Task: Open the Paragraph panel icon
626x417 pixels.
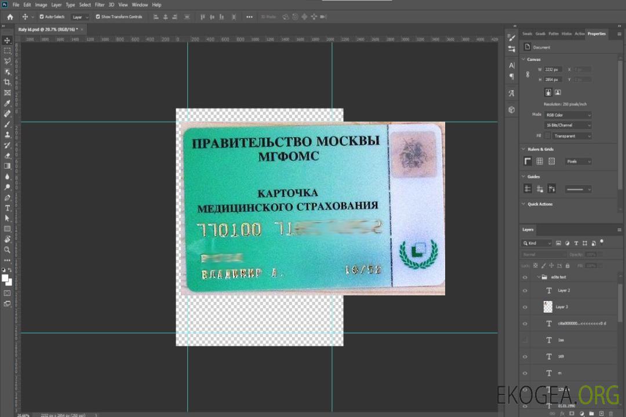Action: click(511, 76)
